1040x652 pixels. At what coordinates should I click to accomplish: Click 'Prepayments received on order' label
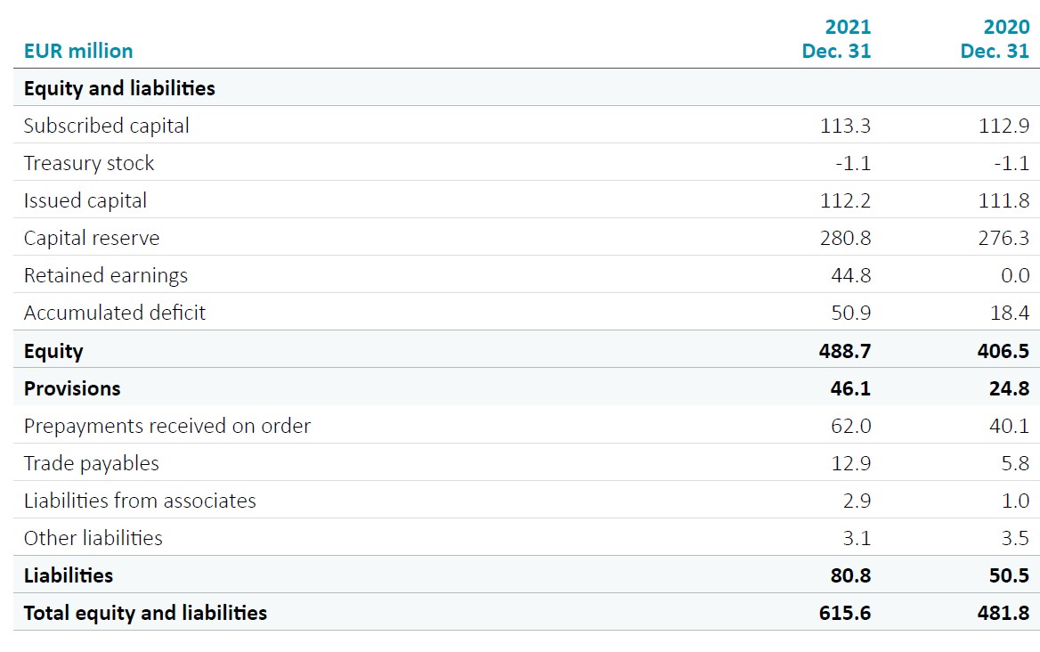(167, 426)
